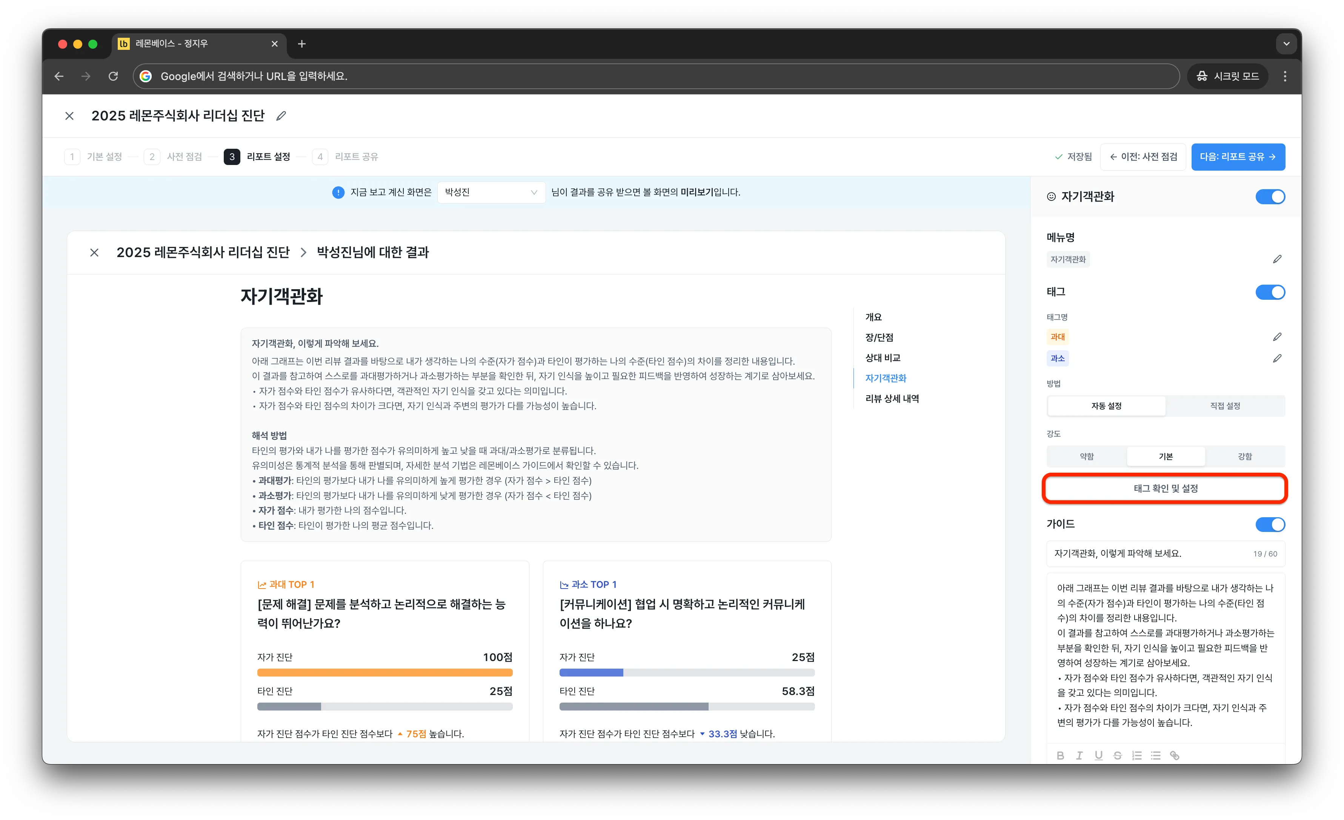Click the blue info icon in preview banner
Screen dimensions: 1344x820
pos(338,192)
